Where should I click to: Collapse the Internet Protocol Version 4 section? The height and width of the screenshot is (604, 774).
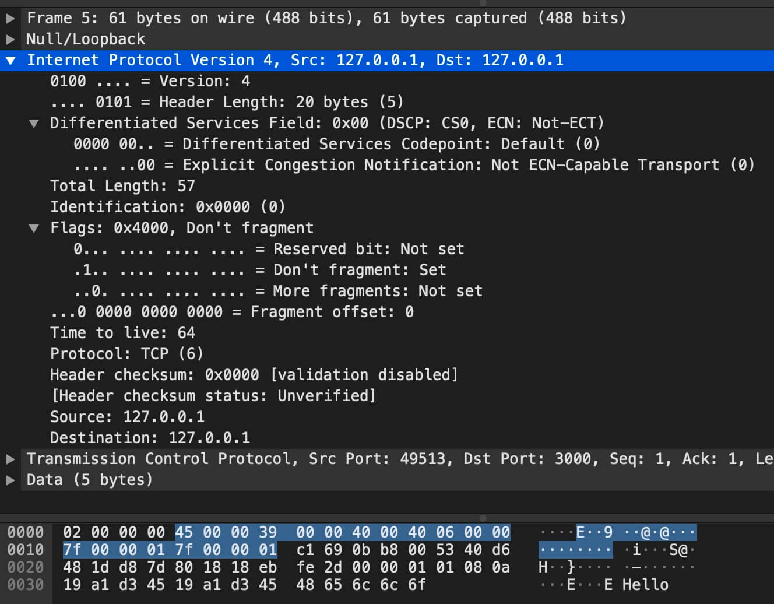(x=10, y=60)
